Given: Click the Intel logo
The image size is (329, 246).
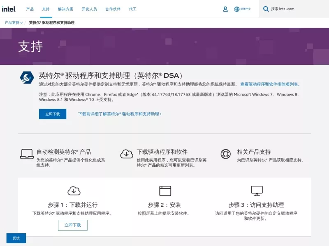Looking at the screenshot, I should click(x=9, y=9).
